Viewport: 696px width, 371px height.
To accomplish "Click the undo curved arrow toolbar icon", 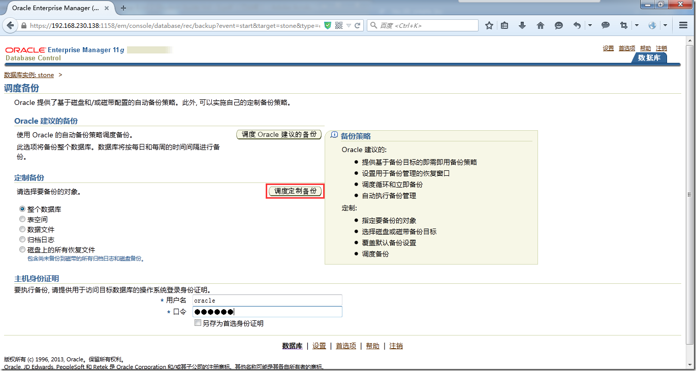I will [x=577, y=25].
